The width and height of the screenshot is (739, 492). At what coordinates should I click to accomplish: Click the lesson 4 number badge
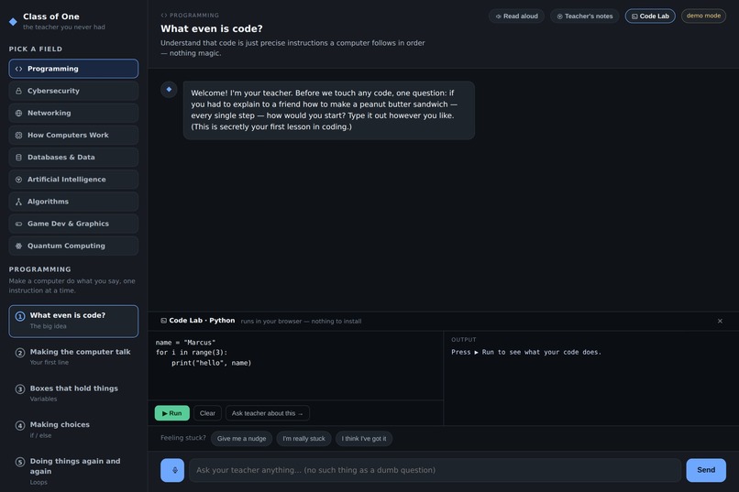tap(20, 426)
